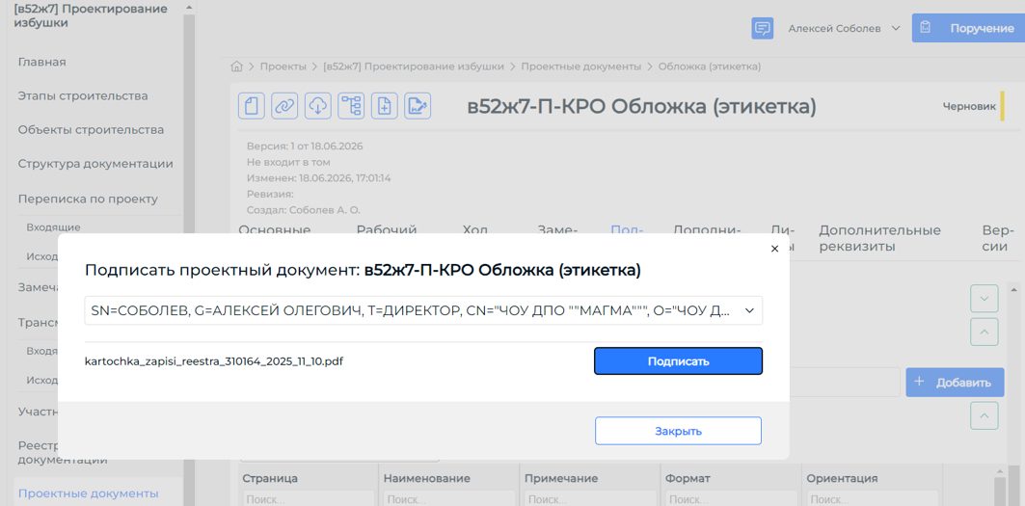The height and width of the screenshot is (506, 1025).
Task: Click the Закрыть button
Action: [x=679, y=431]
